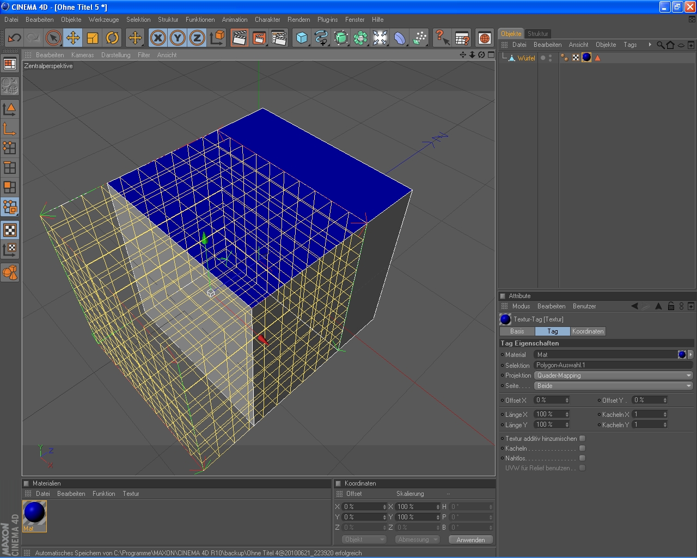
Task: Select the Move tool
Action: click(x=73, y=38)
